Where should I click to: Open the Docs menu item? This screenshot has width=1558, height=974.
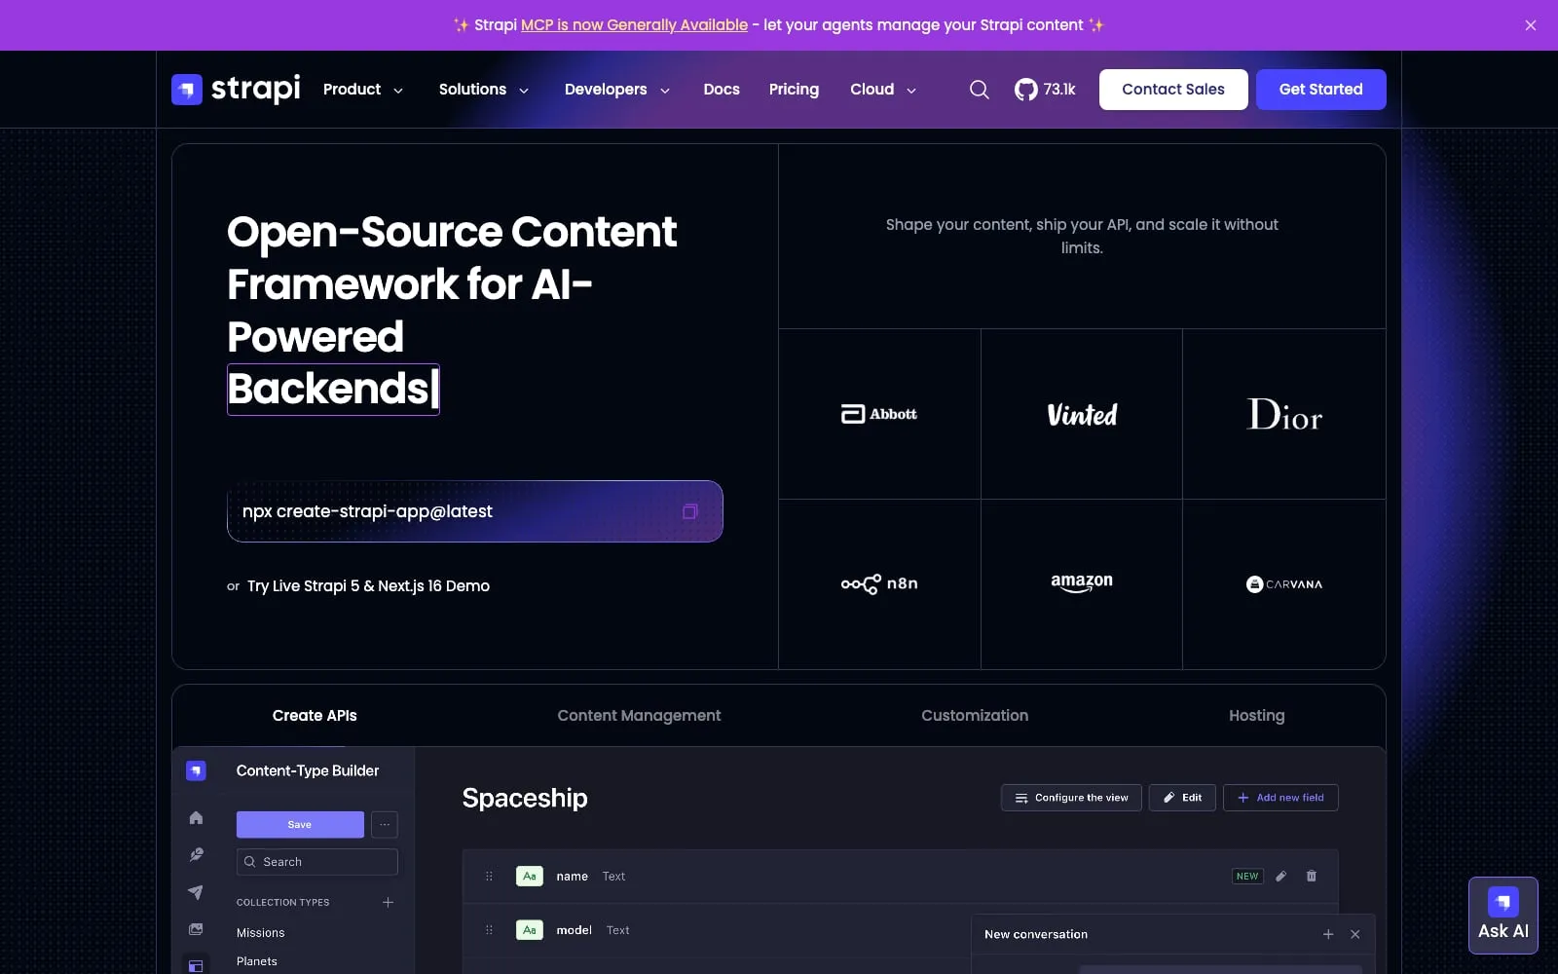pyautogui.click(x=722, y=90)
